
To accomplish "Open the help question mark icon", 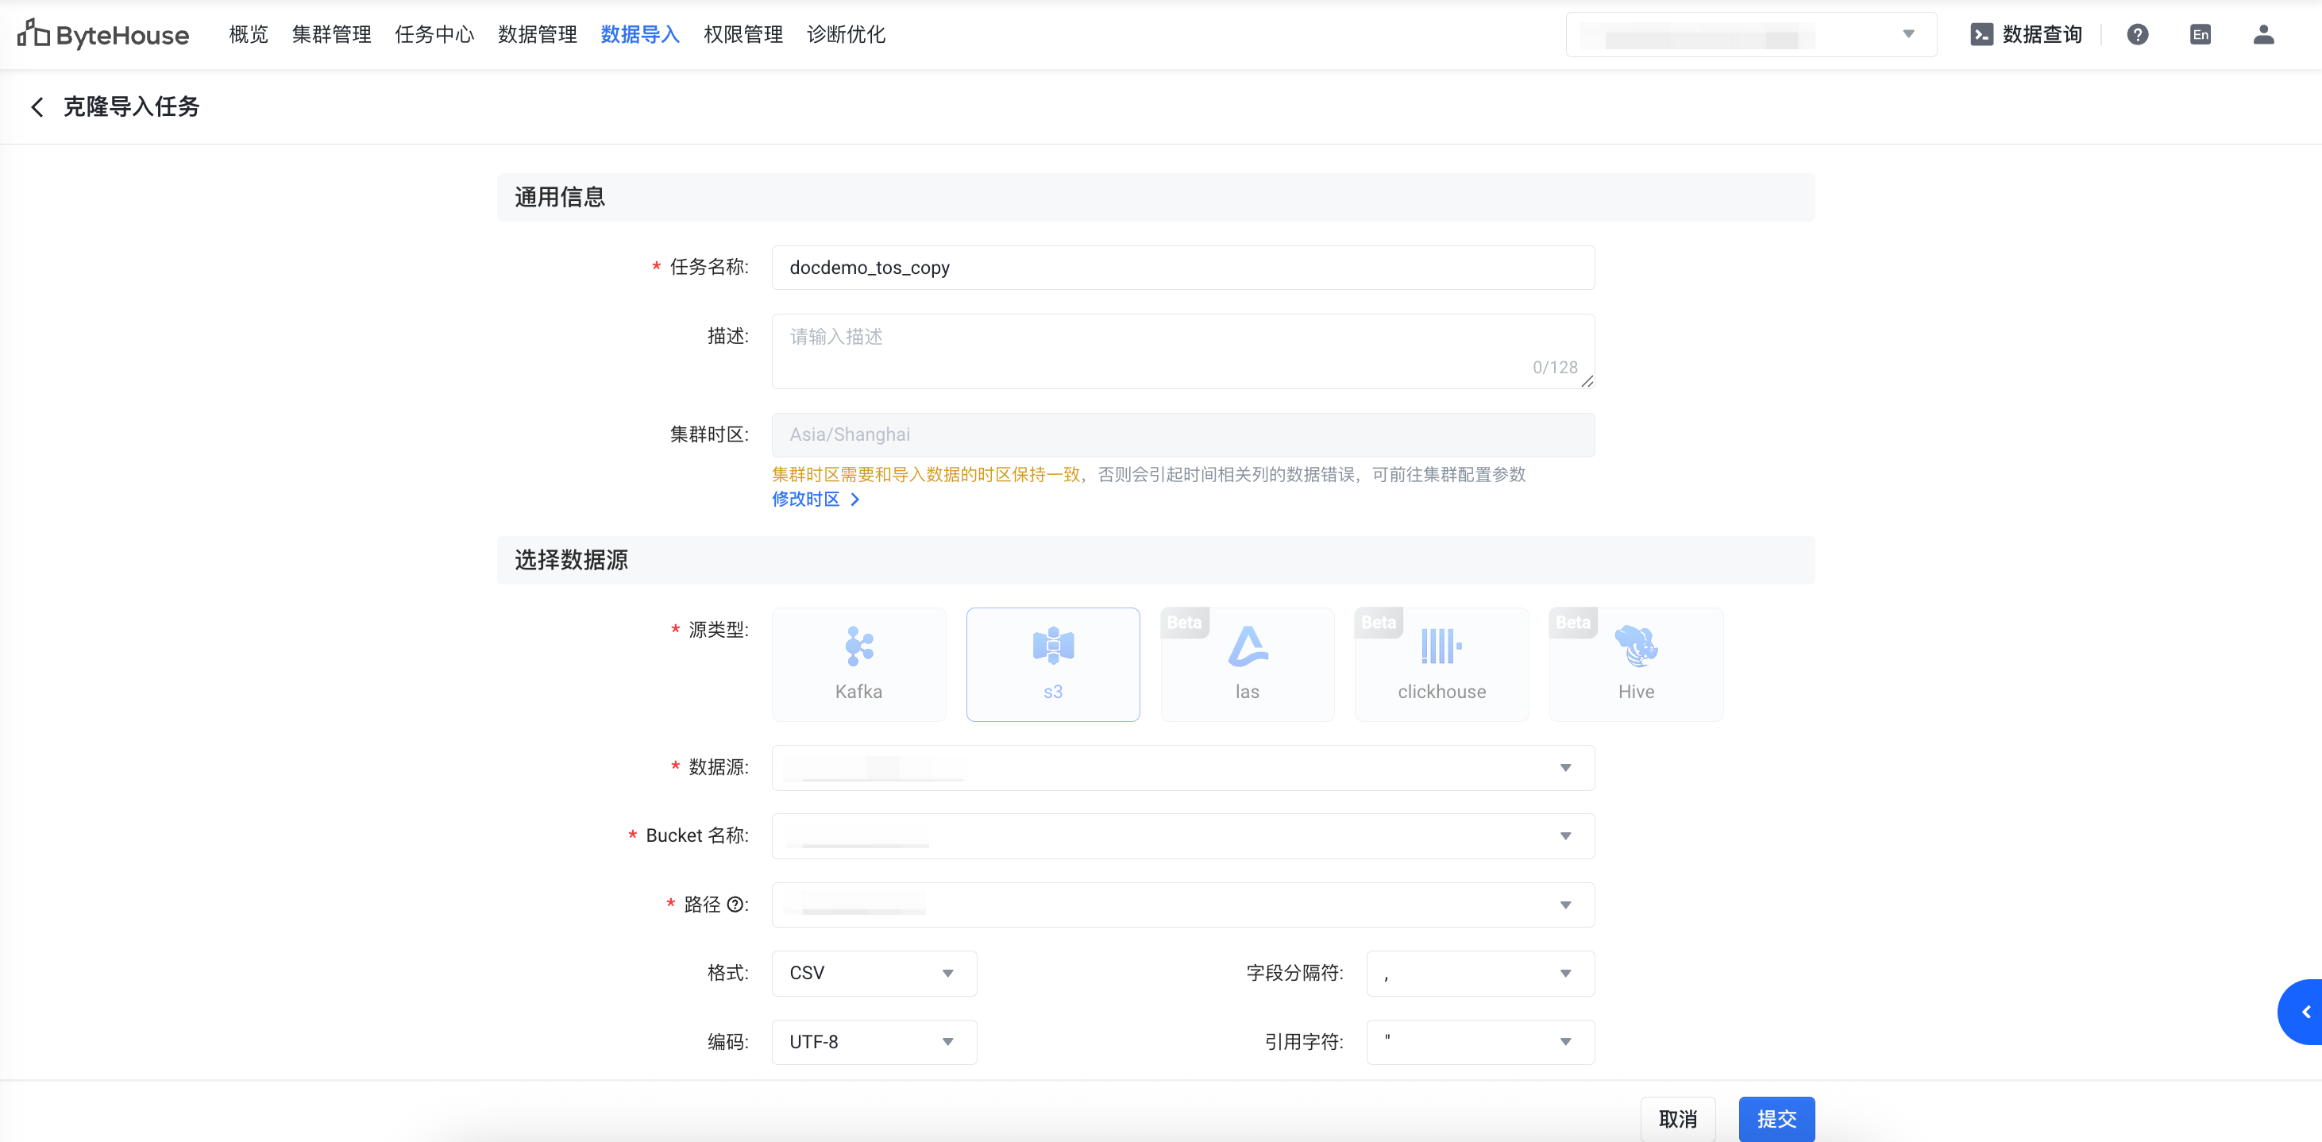I will pos(2137,35).
